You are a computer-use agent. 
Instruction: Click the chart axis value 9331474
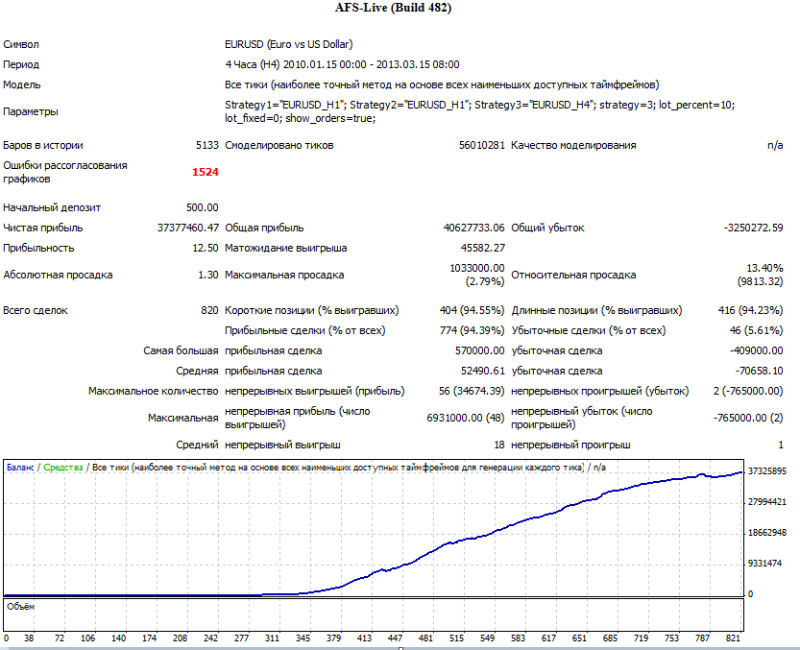point(764,564)
